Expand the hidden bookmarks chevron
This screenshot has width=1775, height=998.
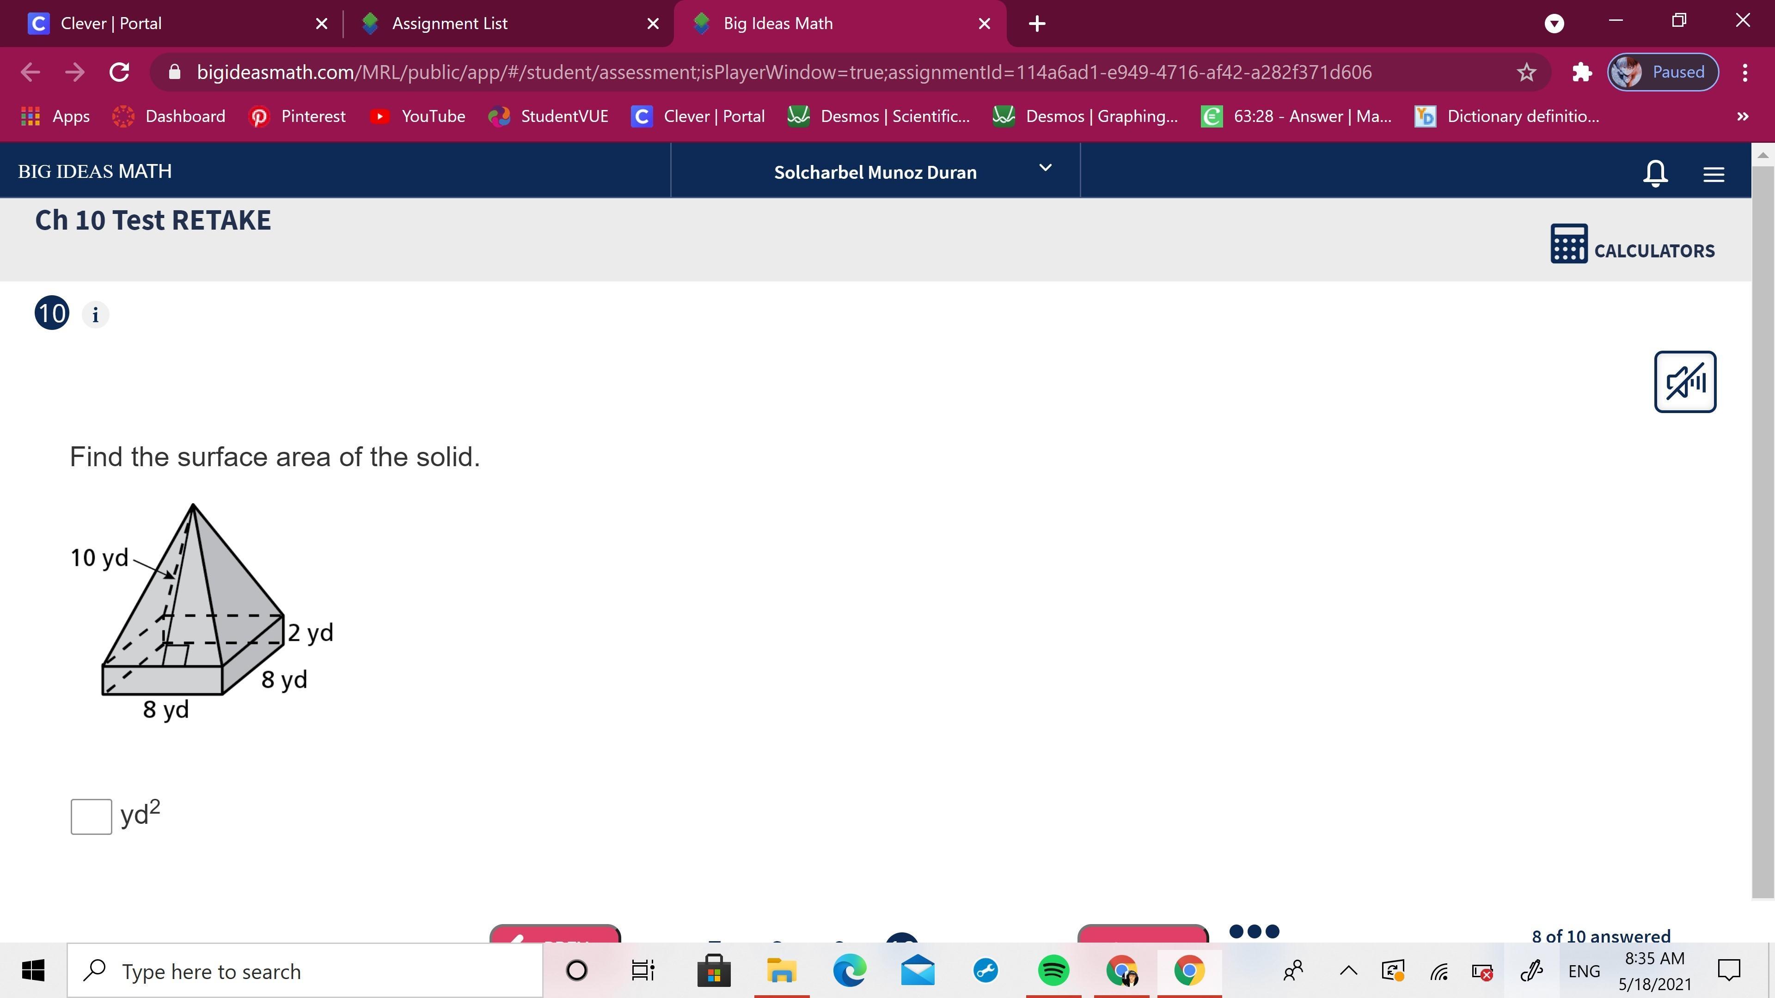1743,116
